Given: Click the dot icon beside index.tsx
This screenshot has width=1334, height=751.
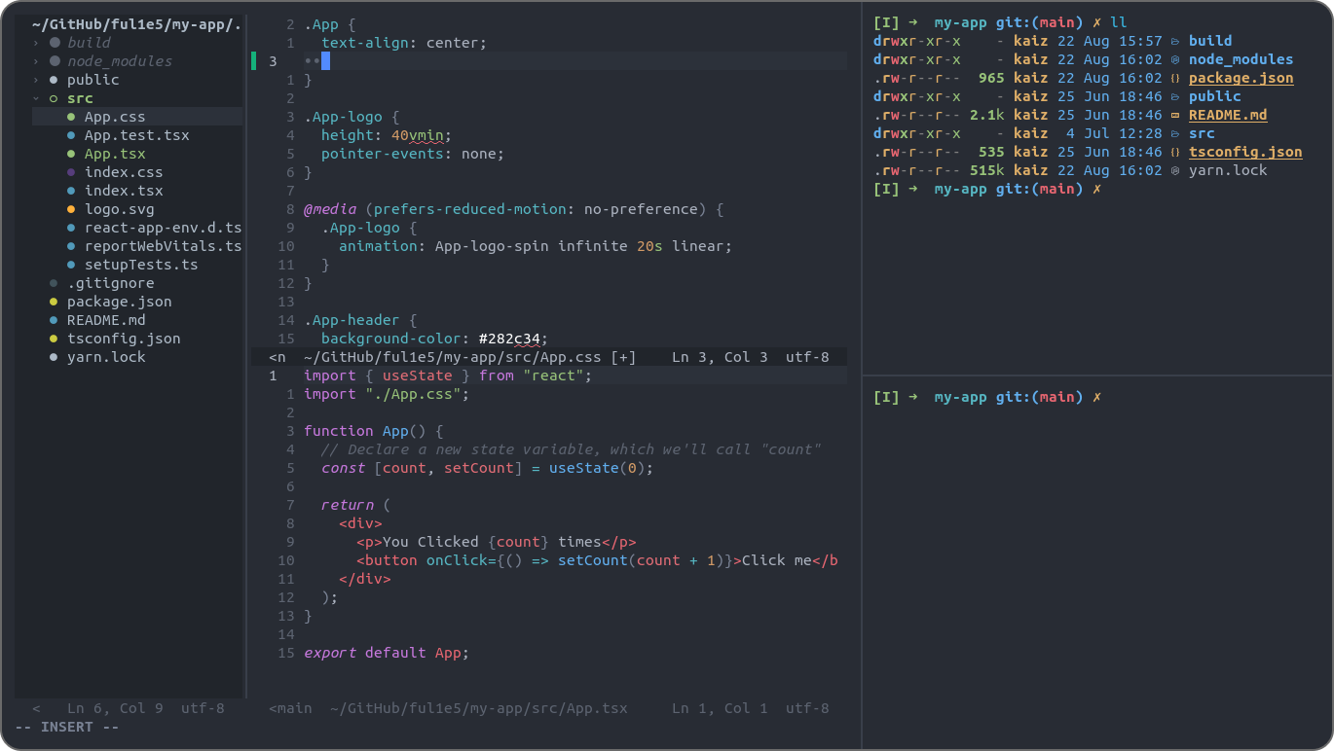Looking at the screenshot, I should [x=71, y=191].
